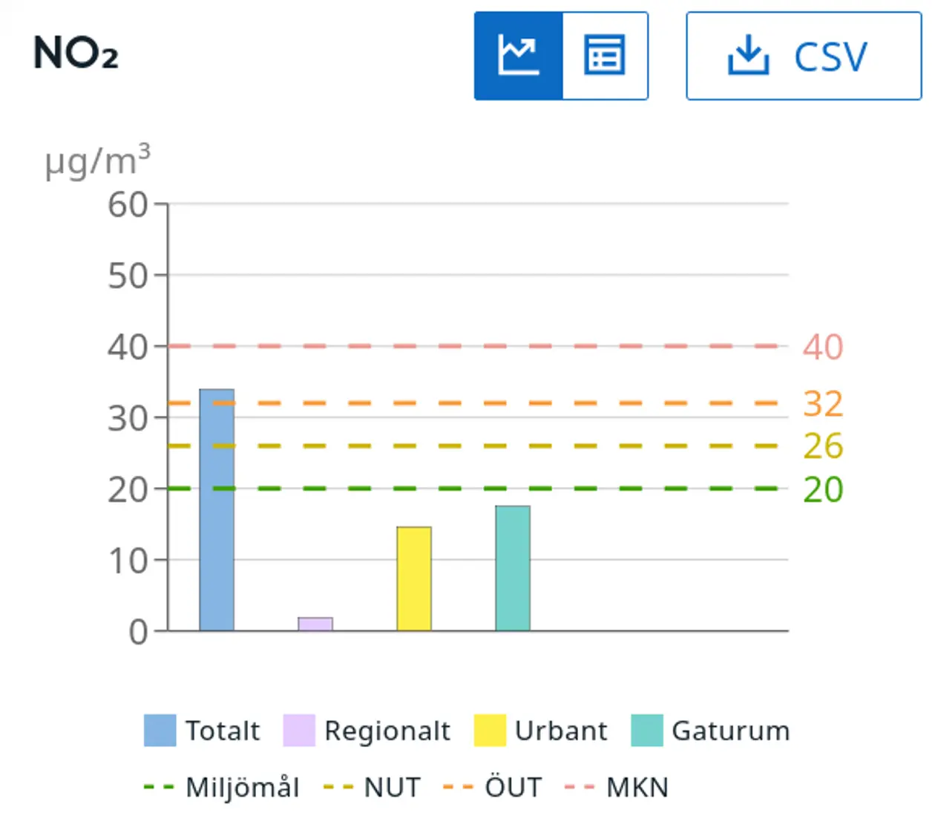Download data with the CSV button
The height and width of the screenshot is (813, 932).
click(803, 56)
